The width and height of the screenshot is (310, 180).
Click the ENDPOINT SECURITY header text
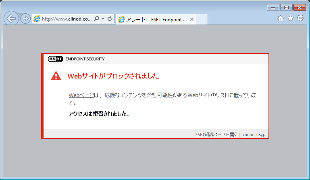coord(85,59)
